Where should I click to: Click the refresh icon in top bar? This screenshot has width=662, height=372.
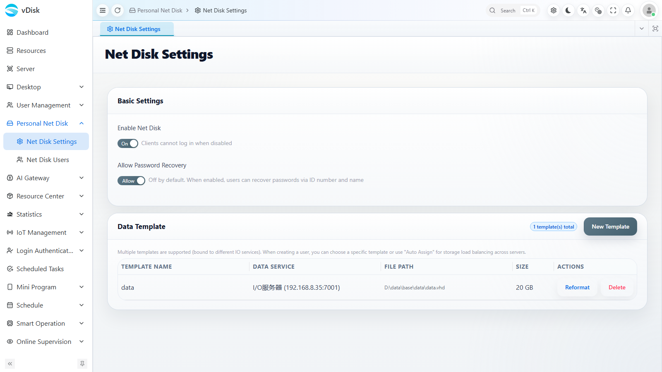(x=118, y=10)
